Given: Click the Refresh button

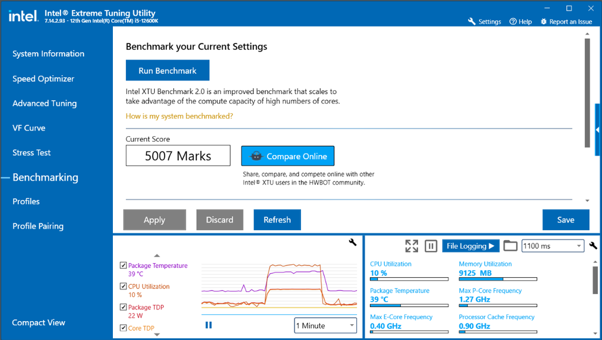Looking at the screenshot, I should (x=277, y=220).
